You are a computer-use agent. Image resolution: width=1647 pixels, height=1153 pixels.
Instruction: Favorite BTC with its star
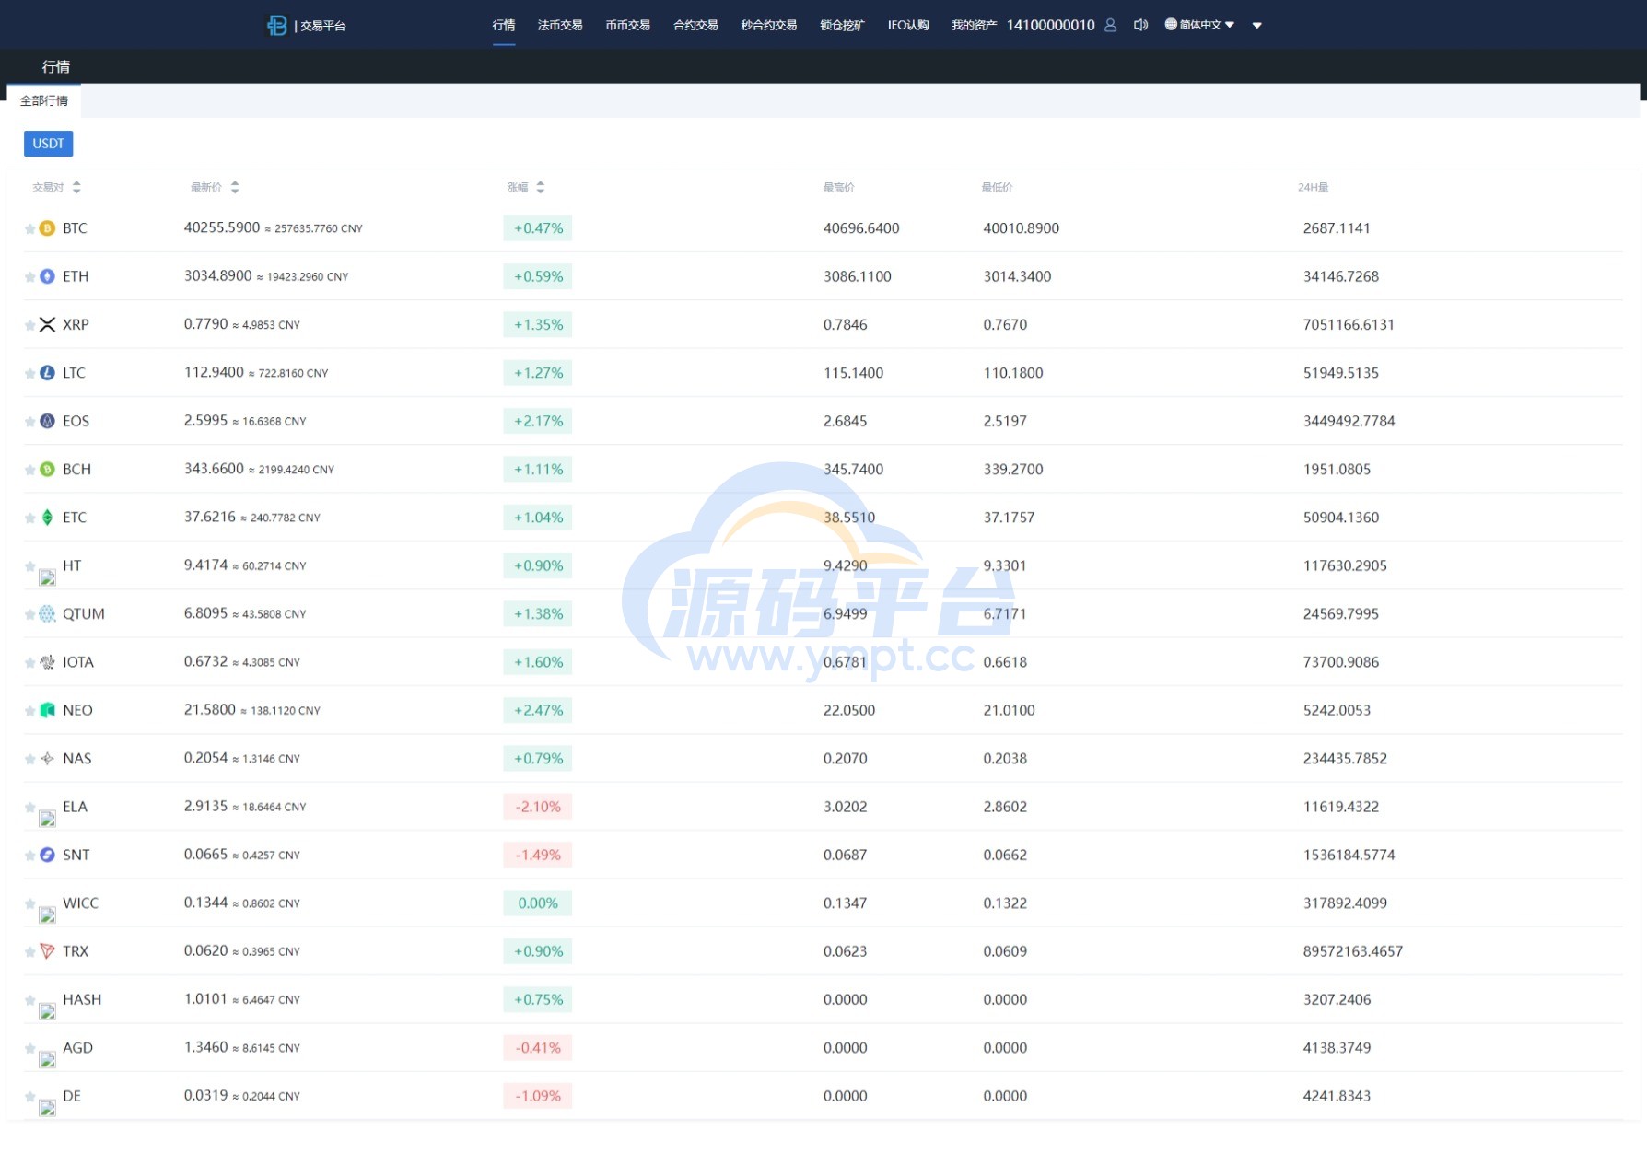coord(29,228)
